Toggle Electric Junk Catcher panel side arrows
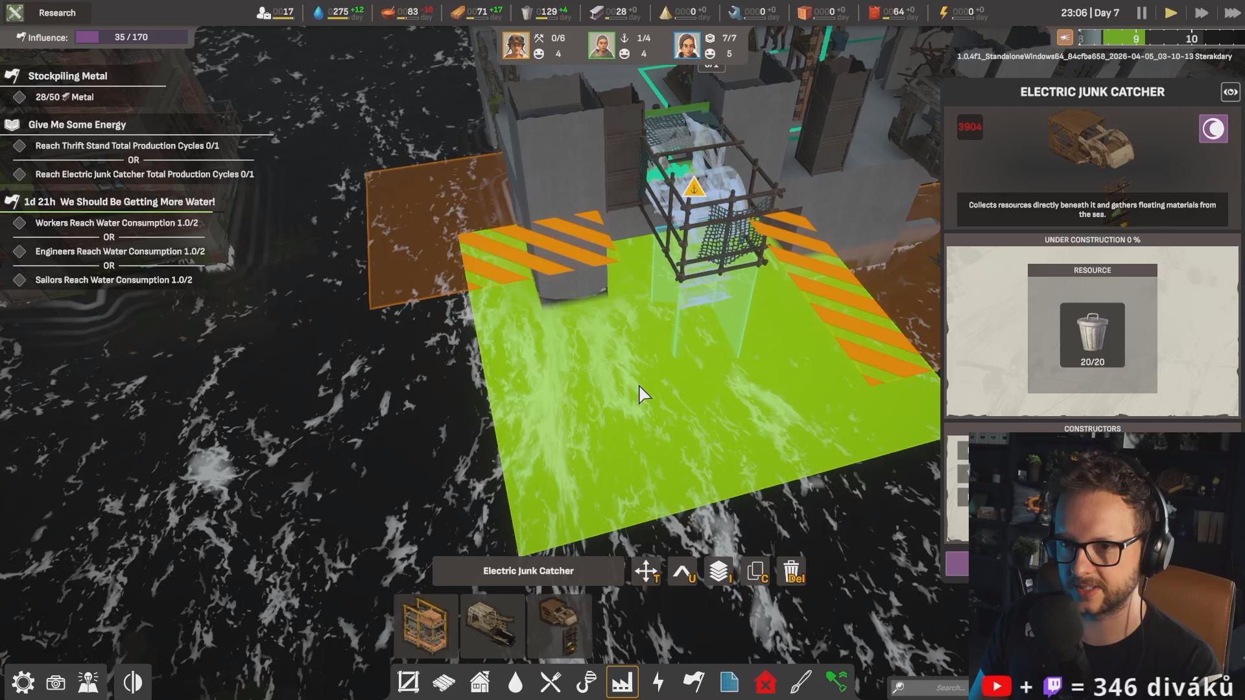The height and width of the screenshot is (700, 1245). tap(1230, 92)
